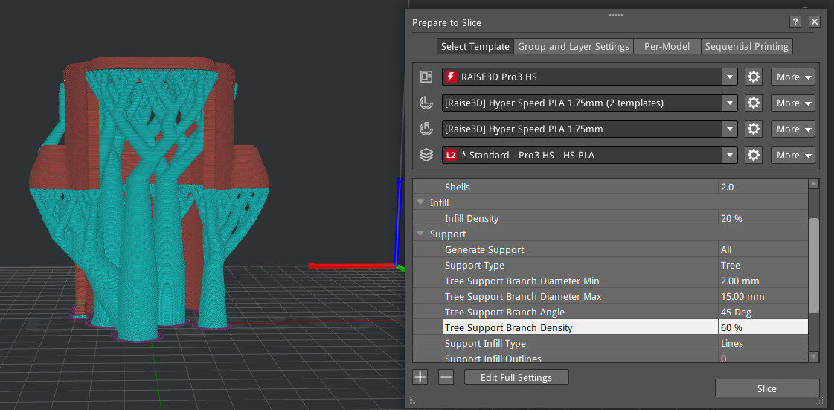Open printer settings gear for RAISE3D Pro3 HS

[x=753, y=77]
